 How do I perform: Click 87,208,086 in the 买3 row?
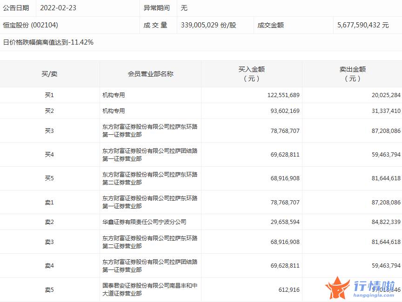coord(386,131)
